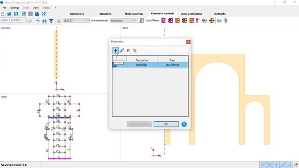Click the Save floppy disk icon
This screenshot has height=168, width=299.
[x=16, y=14]
